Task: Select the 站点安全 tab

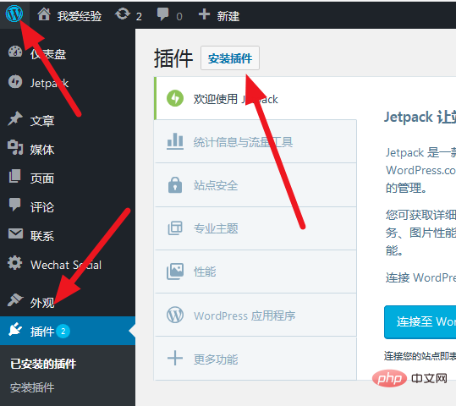Action: tap(255, 185)
